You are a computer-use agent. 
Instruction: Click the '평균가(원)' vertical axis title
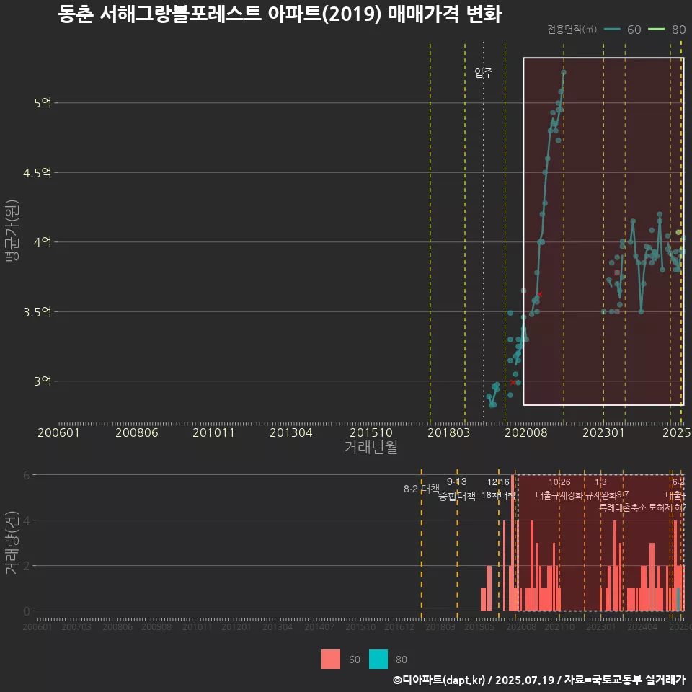click(12, 231)
